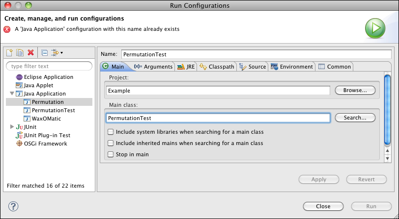The width and height of the screenshot is (399, 219).
Task: Select OSGi Framework in the tree
Action: (x=41, y=144)
